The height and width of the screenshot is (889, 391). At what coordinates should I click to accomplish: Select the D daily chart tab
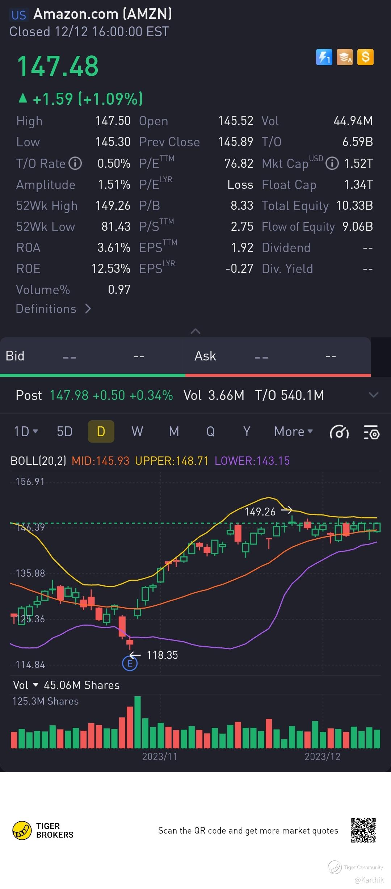click(101, 431)
